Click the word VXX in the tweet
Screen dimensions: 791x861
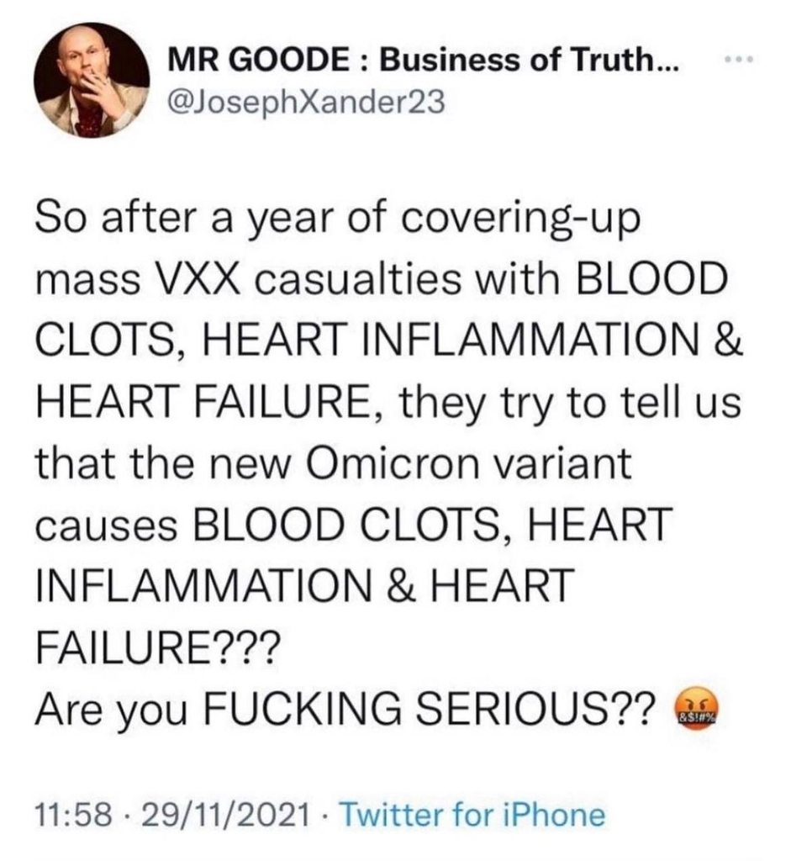pos(199,280)
